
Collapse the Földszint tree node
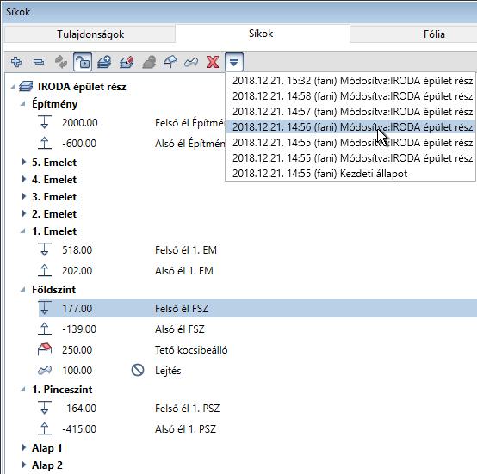point(23,290)
